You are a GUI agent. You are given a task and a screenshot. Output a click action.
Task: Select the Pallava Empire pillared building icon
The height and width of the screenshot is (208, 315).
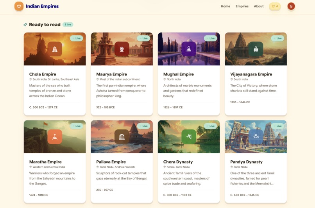pos(122,137)
